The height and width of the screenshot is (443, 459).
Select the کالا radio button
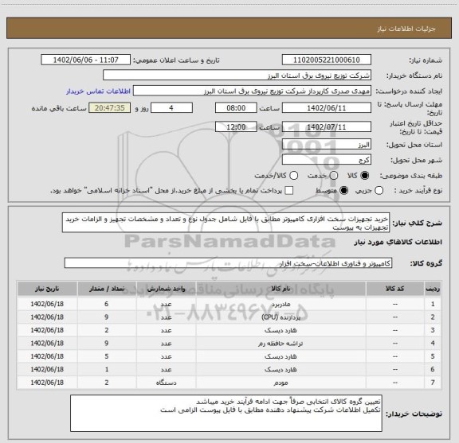[x=365, y=176]
